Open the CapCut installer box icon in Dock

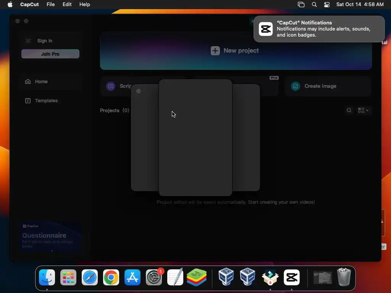(x=270, y=277)
